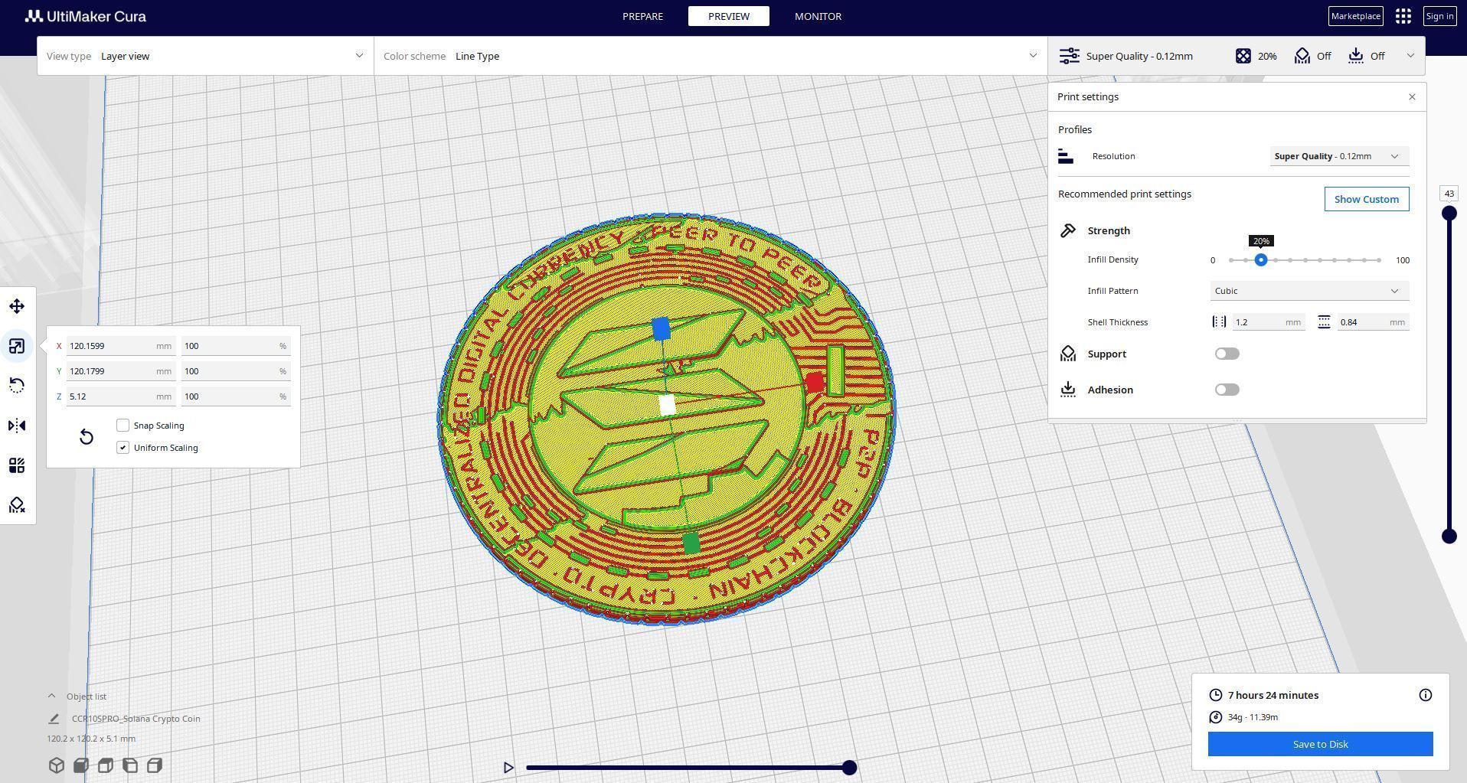1467x783 pixels.
Task: Click the top layer slider handle
Action: tap(1449, 214)
